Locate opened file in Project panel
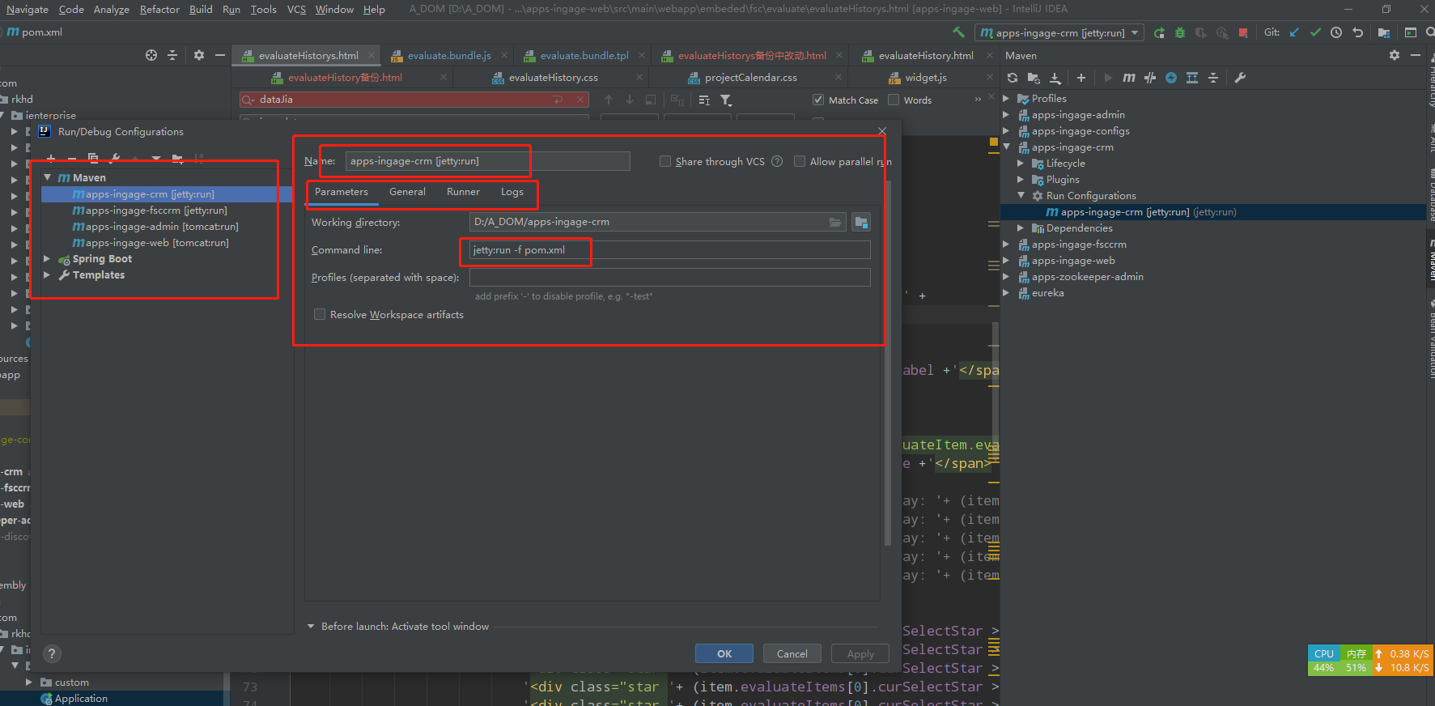 pos(151,55)
